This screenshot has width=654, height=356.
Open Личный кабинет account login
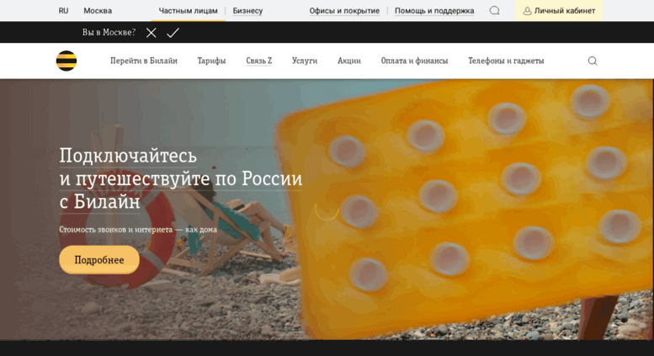(559, 11)
